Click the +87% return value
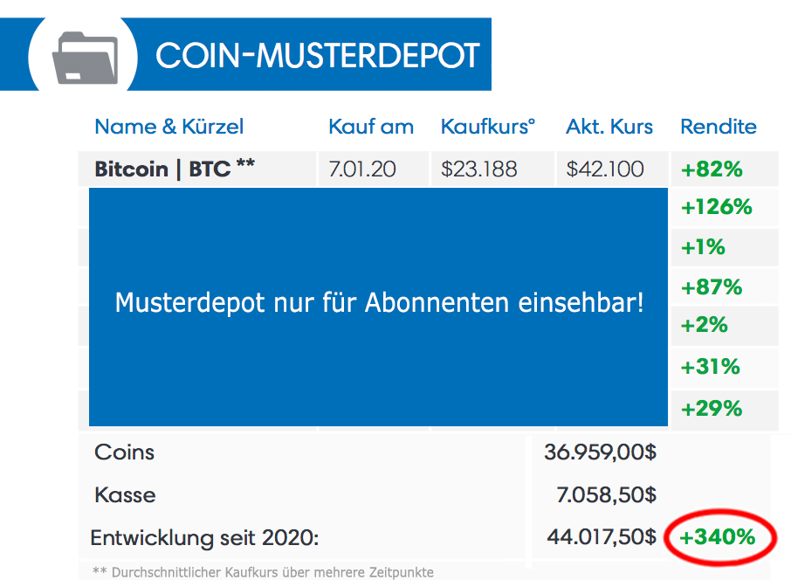This screenshot has height=580, width=791. 712,287
